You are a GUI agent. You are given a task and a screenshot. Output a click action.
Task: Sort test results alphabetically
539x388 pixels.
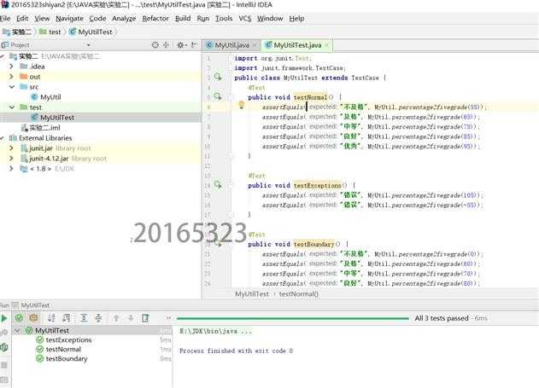[51, 318]
